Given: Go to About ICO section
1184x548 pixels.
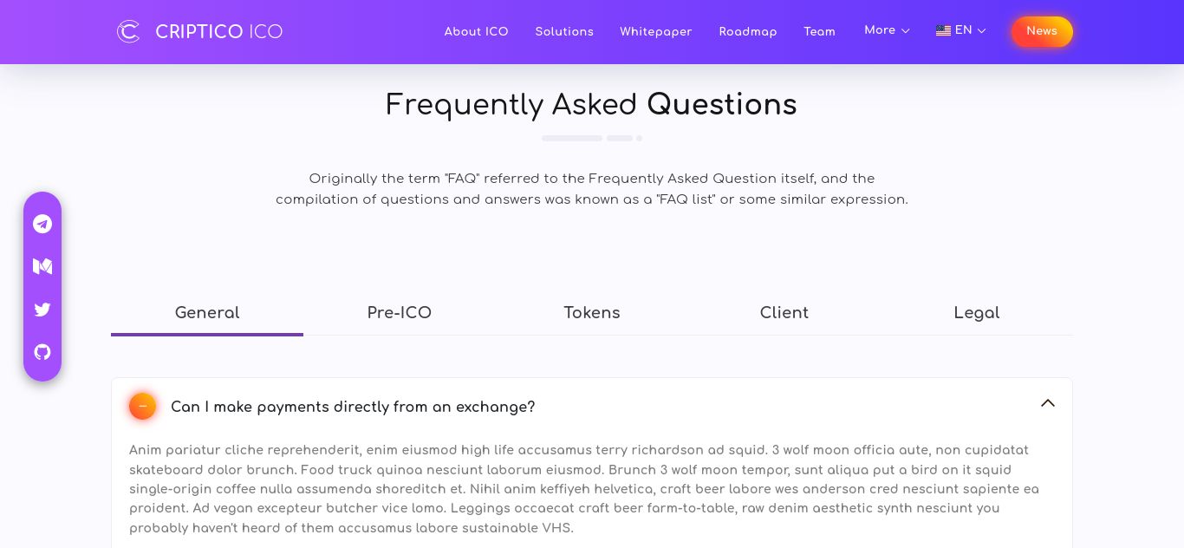Looking at the screenshot, I should click(x=476, y=32).
